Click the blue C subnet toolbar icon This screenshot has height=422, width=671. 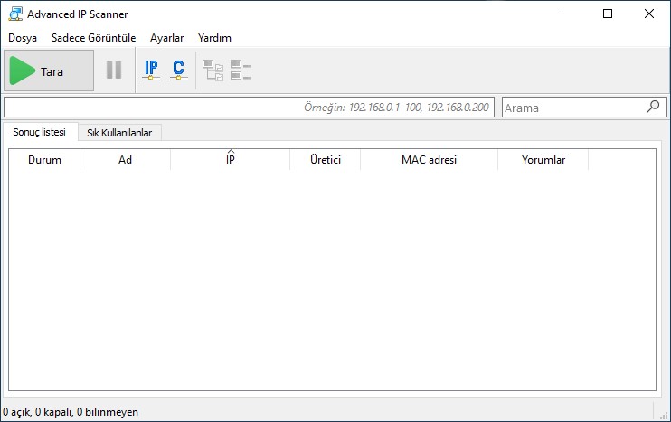[x=179, y=70]
